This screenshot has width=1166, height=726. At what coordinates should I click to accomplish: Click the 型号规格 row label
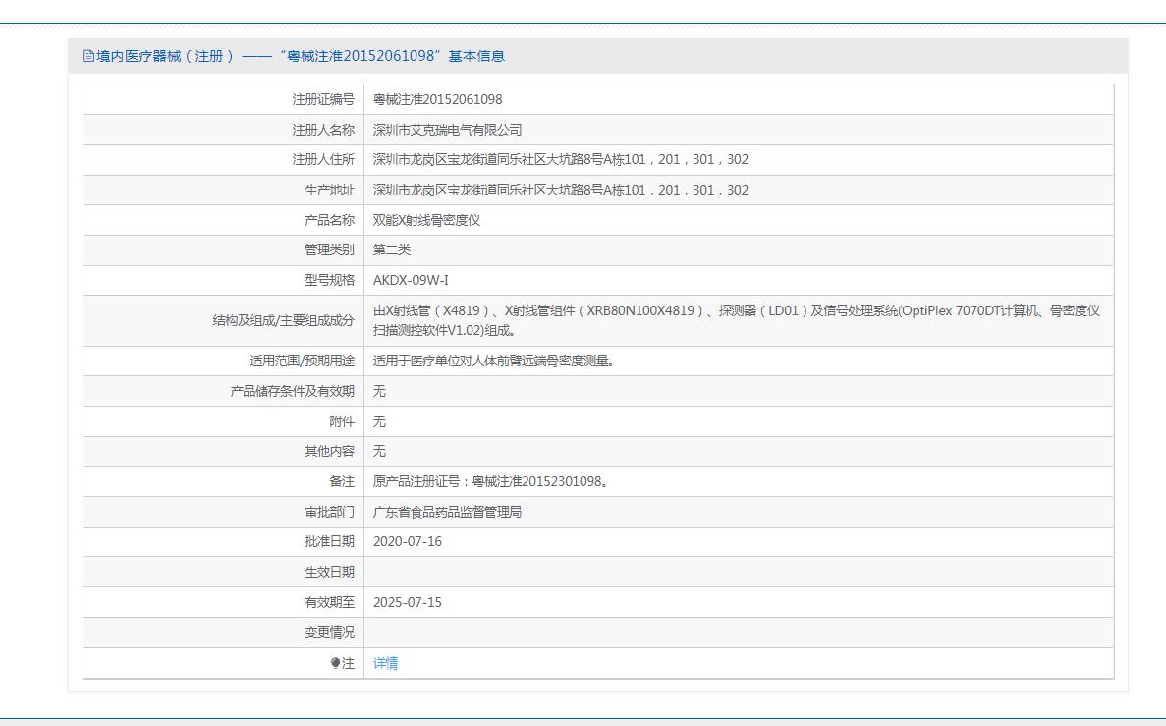point(329,280)
